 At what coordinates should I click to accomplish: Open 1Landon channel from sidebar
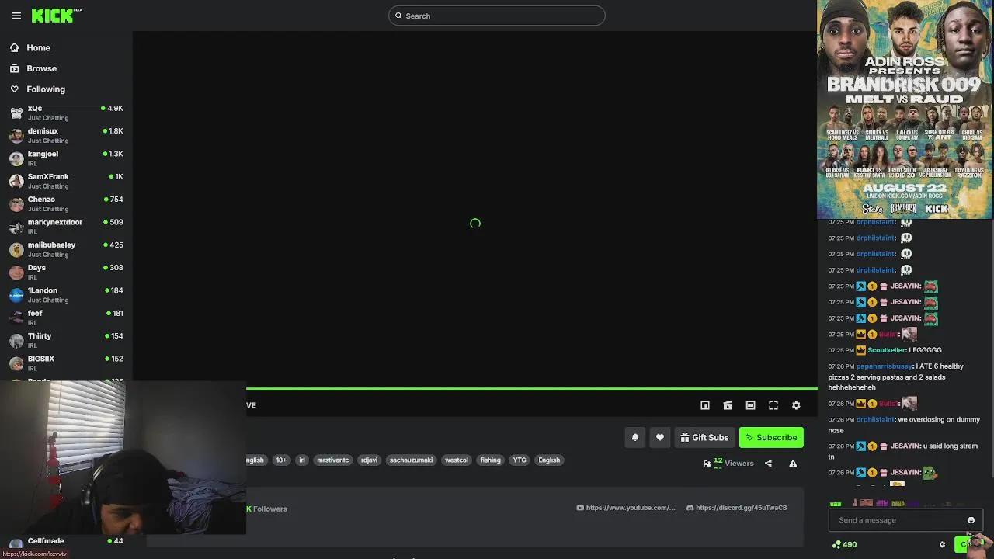66,294
